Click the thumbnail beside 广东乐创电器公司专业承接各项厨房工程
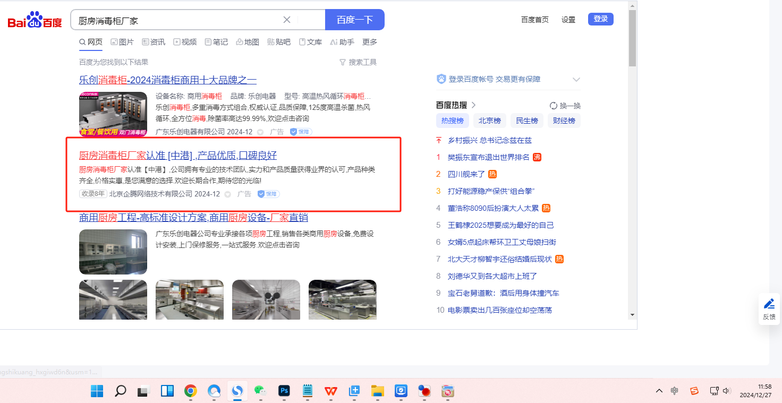This screenshot has height=403, width=782. pyautogui.click(x=113, y=252)
